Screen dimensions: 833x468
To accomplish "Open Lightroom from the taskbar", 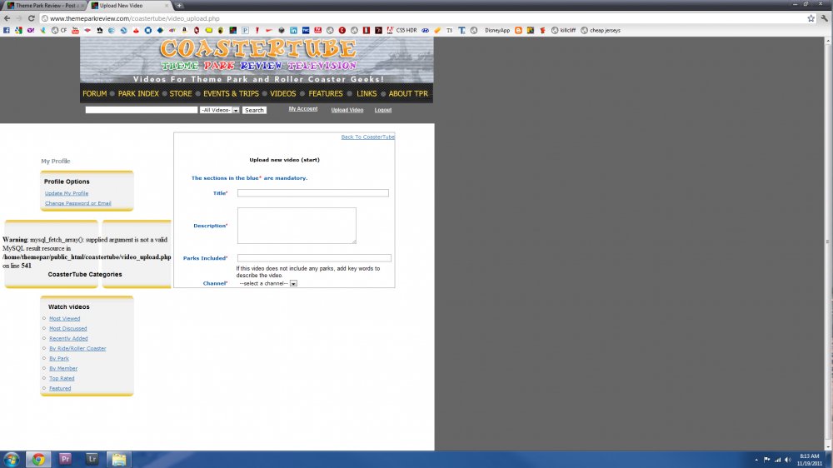I will (92, 459).
